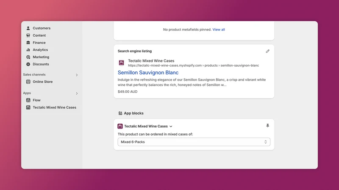Click the myshopify product URL text
The image size is (339, 190).
pyautogui.click(x=193, y=65)
